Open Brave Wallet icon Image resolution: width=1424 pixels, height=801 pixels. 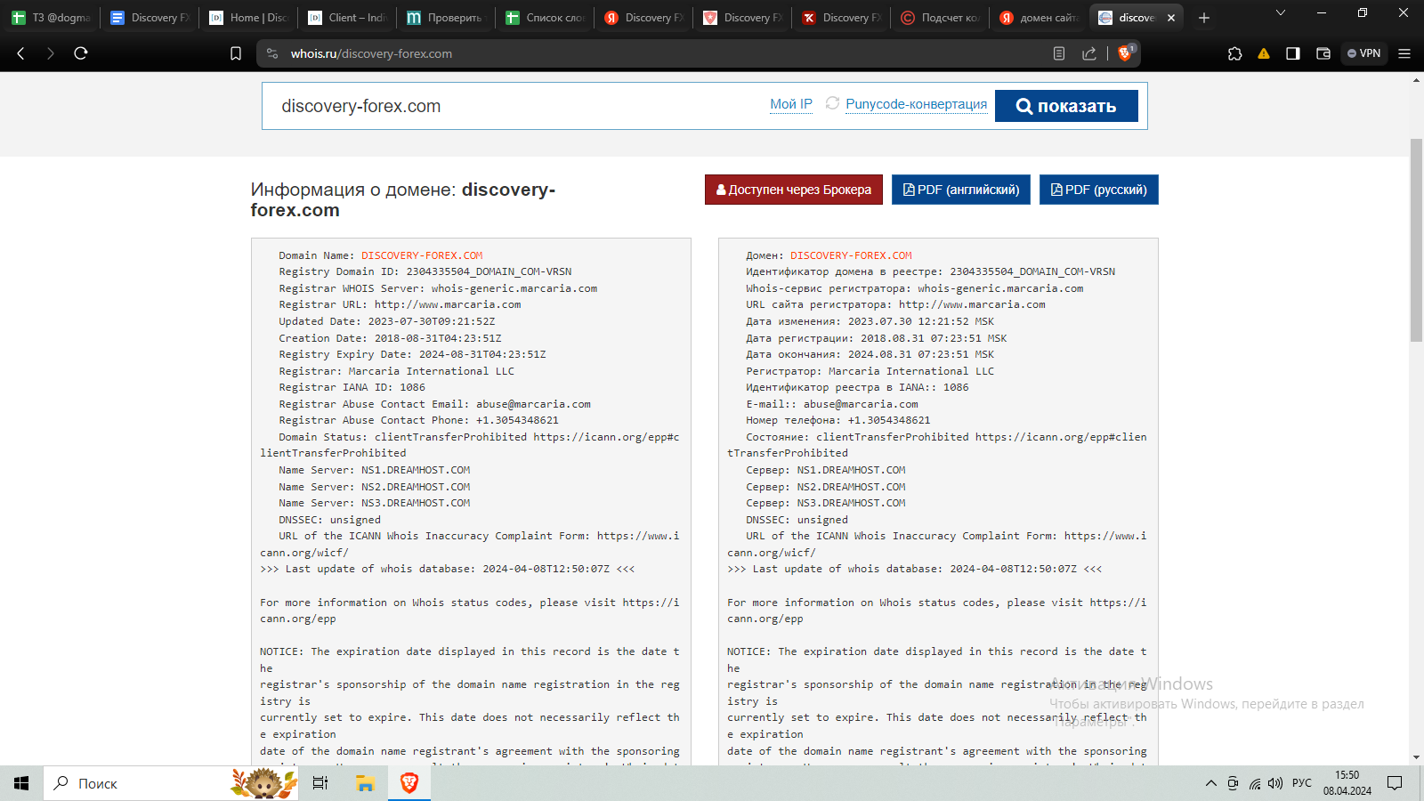(1323, 53)
